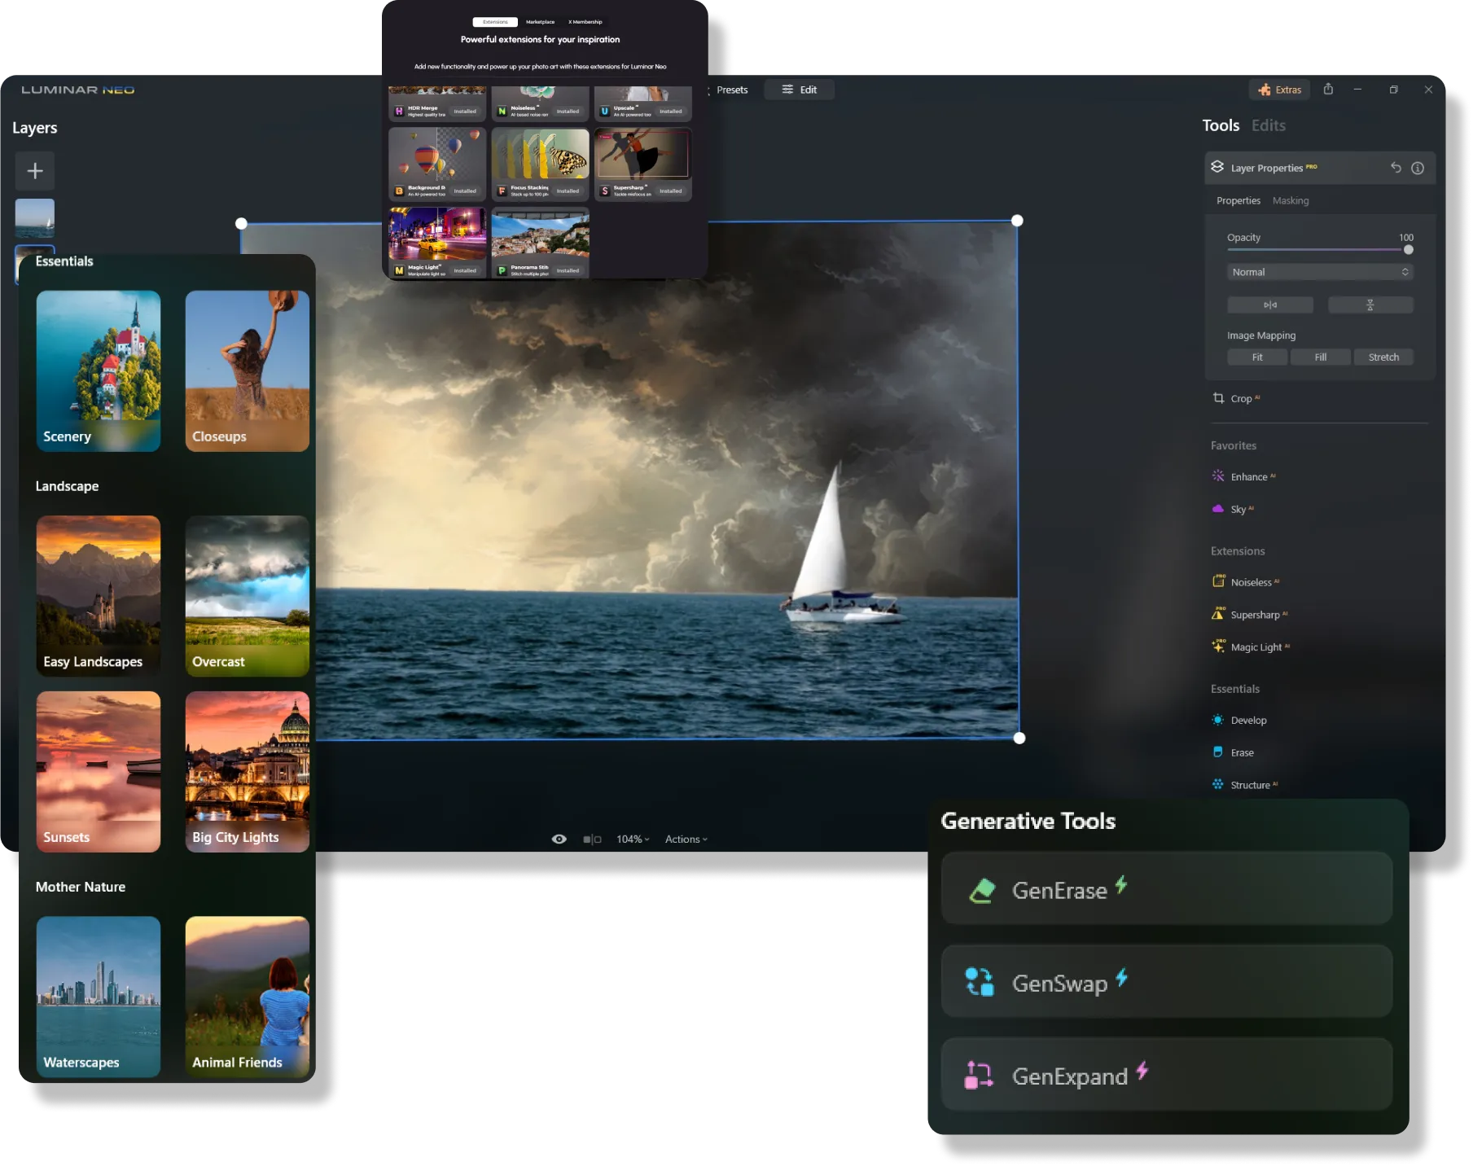Switch to the X Membership tab

tap(585, 22)
